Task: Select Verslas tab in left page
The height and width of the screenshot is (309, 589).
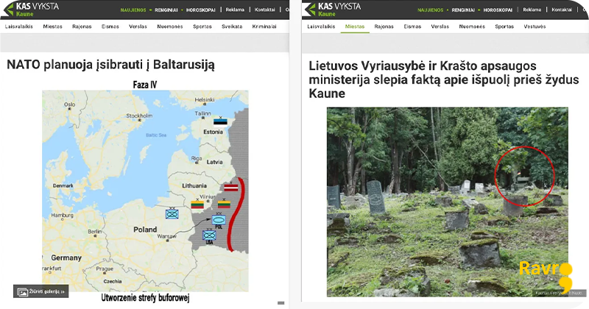Action: click(138, 26)
